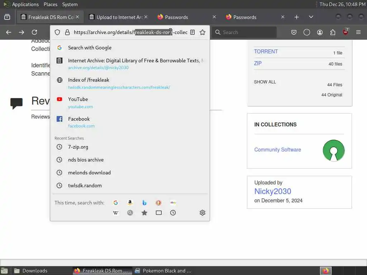Screen dimensions: 367x275
Task: Open the TORRENT download link
Action: click(x=266, y=52)
